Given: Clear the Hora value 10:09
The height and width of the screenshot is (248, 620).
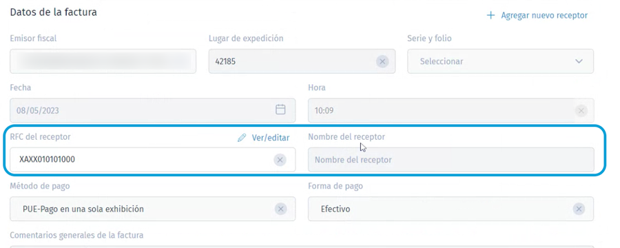Looking at the screenshot, I should [x=581, y=111].
